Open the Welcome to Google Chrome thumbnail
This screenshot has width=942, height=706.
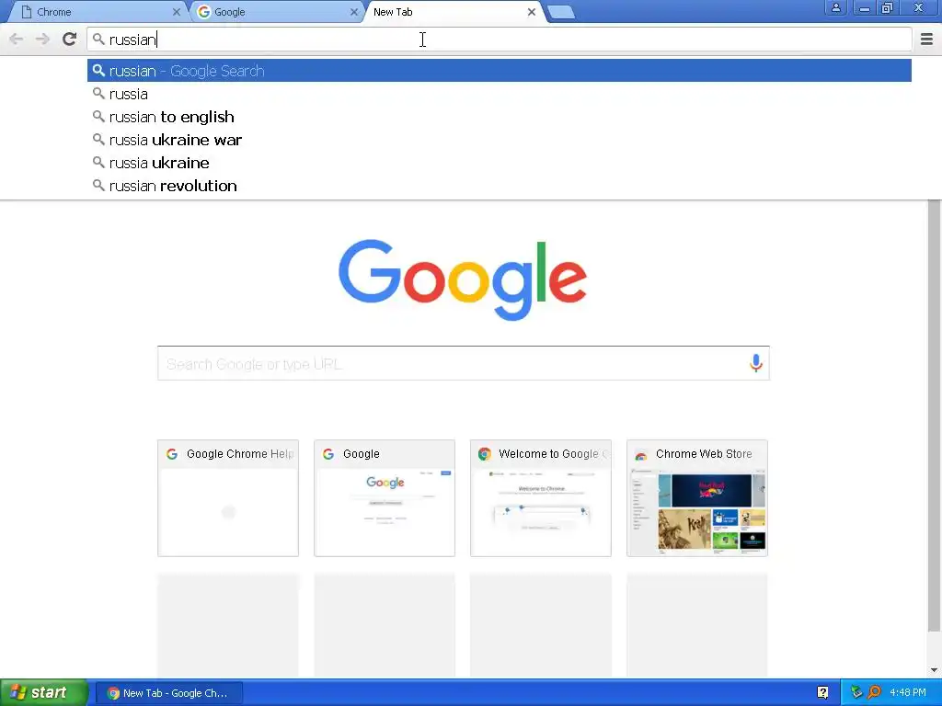coord(541,498)
